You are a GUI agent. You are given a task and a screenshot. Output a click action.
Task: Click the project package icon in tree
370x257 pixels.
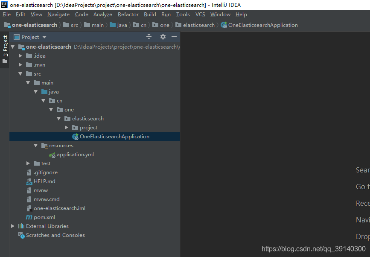pos(75,128)
